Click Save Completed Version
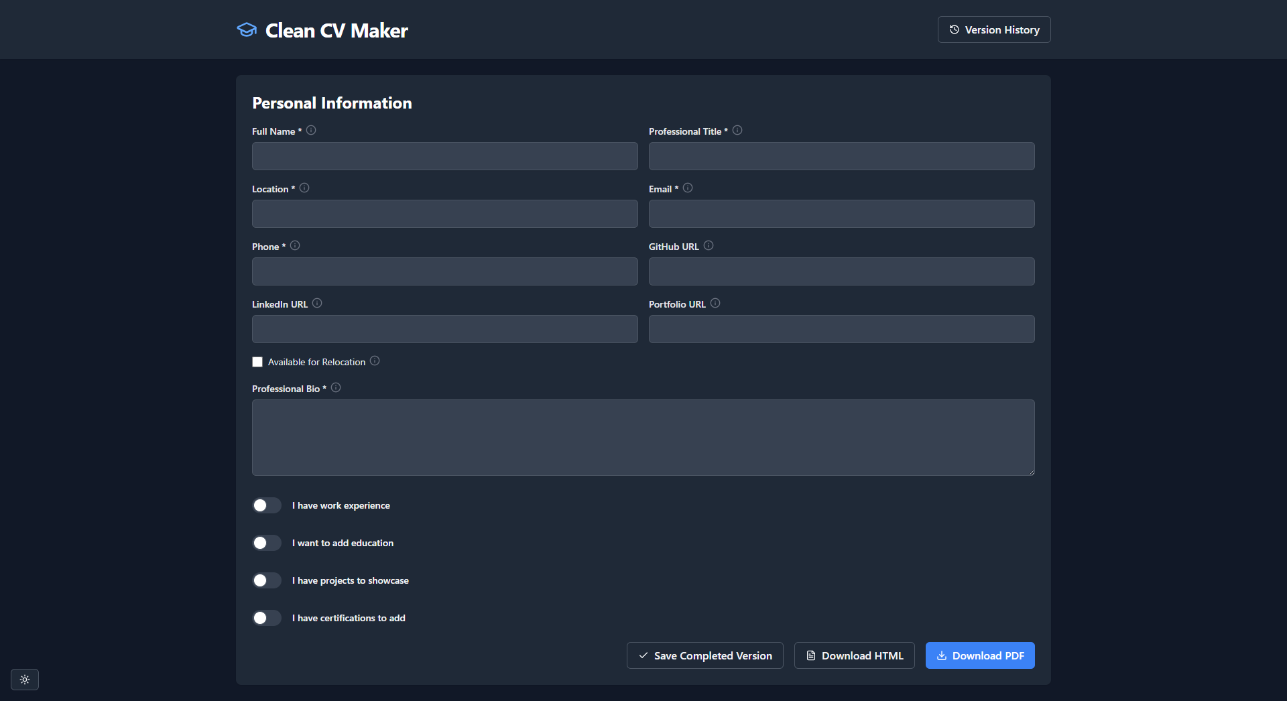The width and height of the screenshot is (1287, 701). click(704, 655)
